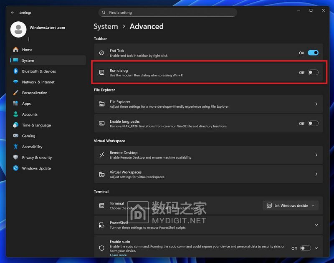Open Windows Update page
The width and height of the screenshot is (334, 263).
pyautogui.click(x=48, y=168)
